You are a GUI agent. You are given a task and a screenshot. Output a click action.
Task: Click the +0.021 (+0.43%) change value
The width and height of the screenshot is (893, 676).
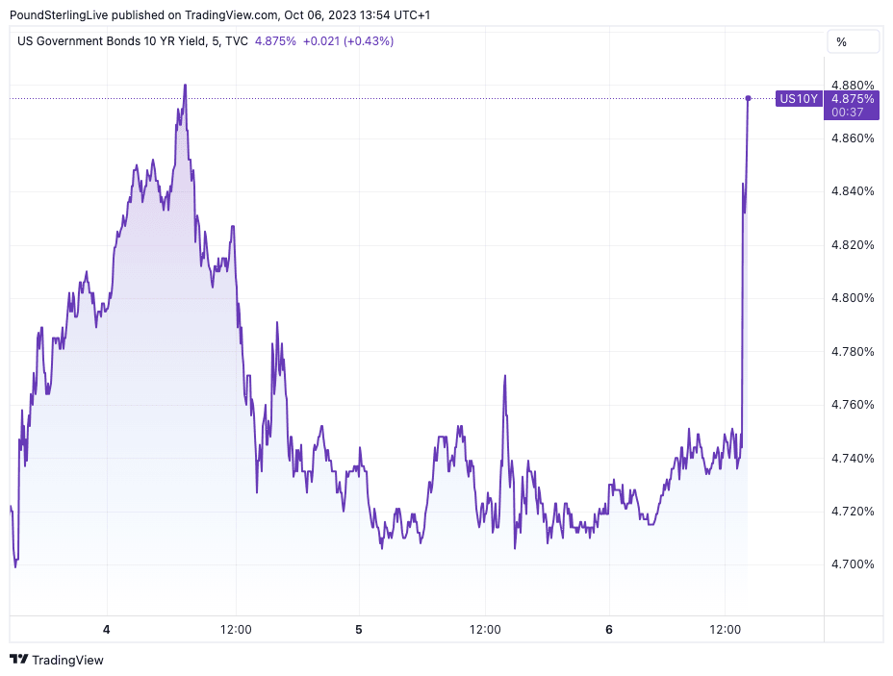(347, 41)
